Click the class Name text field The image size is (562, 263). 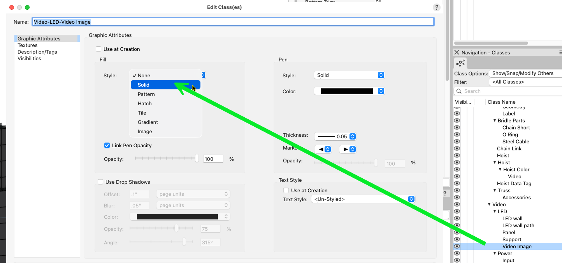pyautogui.click(x=233, y=22)
